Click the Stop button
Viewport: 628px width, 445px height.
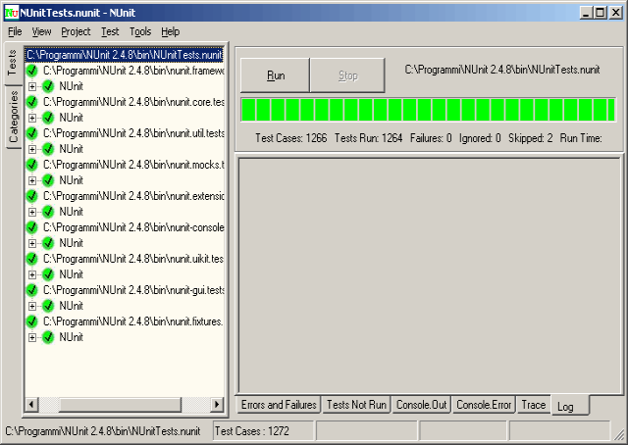(x=347, y=75)
